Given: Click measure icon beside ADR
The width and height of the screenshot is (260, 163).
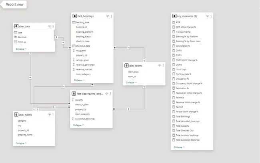Looking at the screenshot, I should click(x=174, y=22).
